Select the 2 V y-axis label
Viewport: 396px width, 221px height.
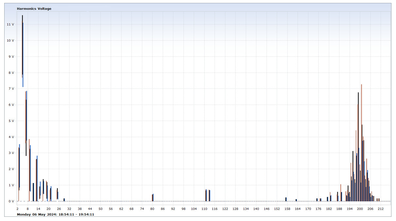[11, 169]
